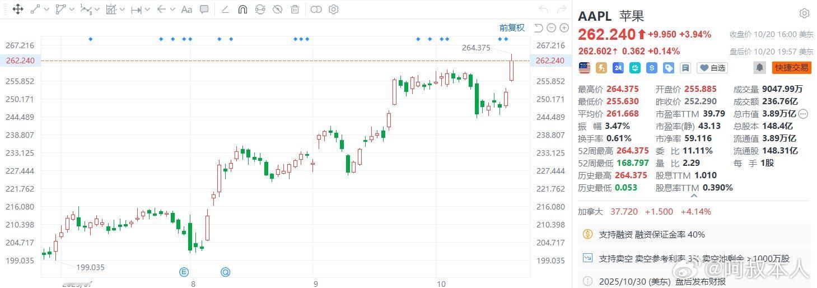Click the redo arrow in toolbar
The height and width of the screenshot is (288, 817).
561,9
